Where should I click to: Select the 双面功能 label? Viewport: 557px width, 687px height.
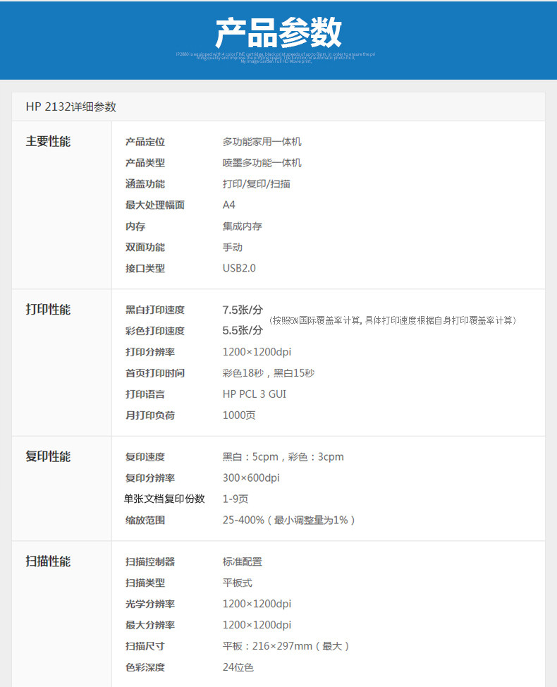[x=145, y=247]
